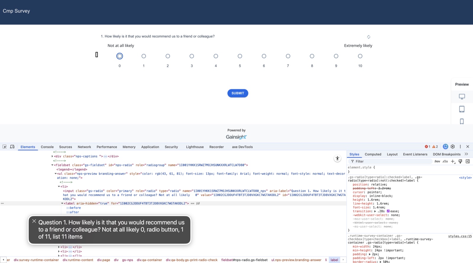Open the accessibility tree view button
Viewport: 473px width, 263px height.
[x=337, y=158]
